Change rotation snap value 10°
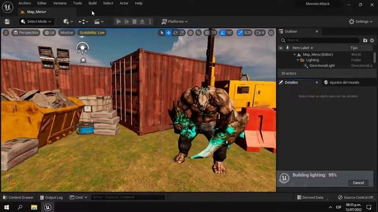This screenshot has height=212, width=378. 230,33
